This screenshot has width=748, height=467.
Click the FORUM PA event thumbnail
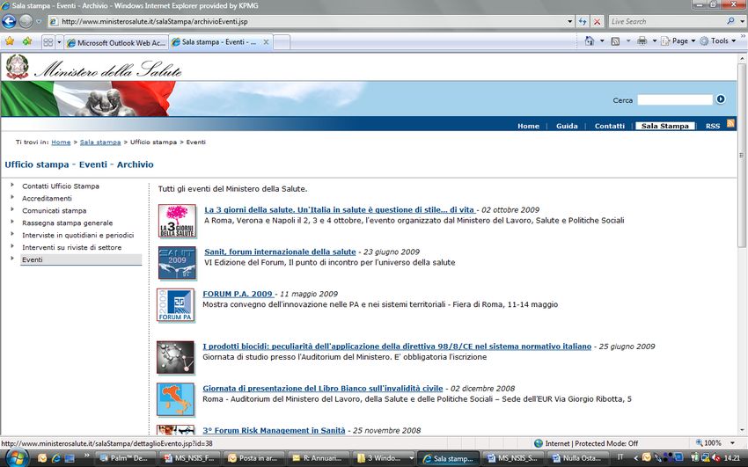pos(175,305)
